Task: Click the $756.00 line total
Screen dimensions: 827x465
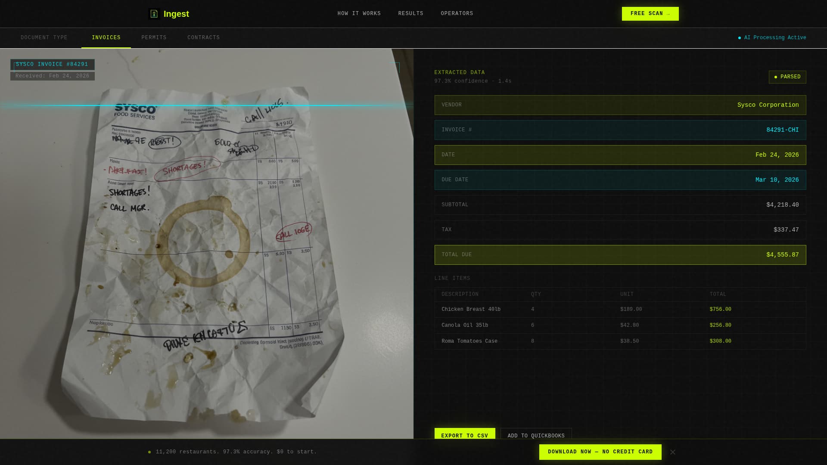Action: [720, 310]
